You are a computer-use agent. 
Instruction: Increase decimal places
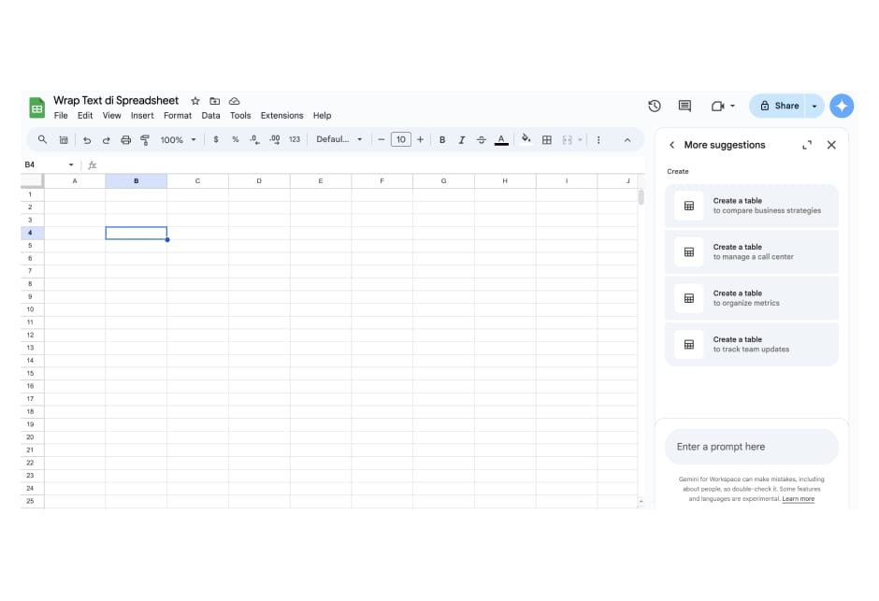(275, 139)
